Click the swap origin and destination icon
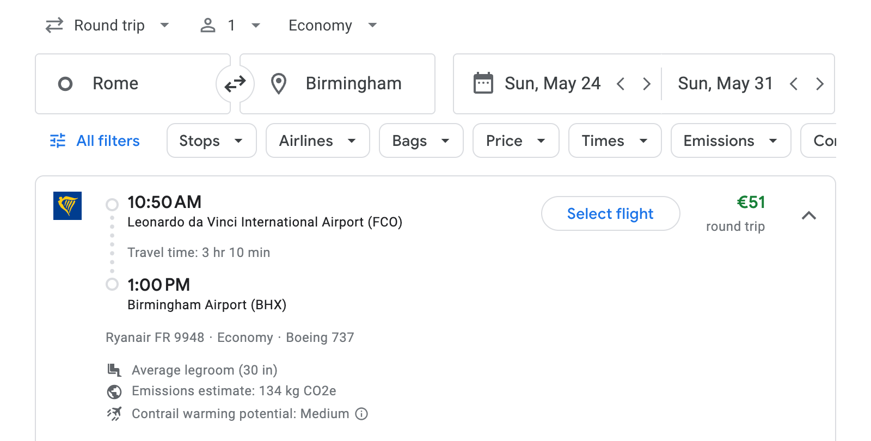The image size is (871, 441). point(235,83)
